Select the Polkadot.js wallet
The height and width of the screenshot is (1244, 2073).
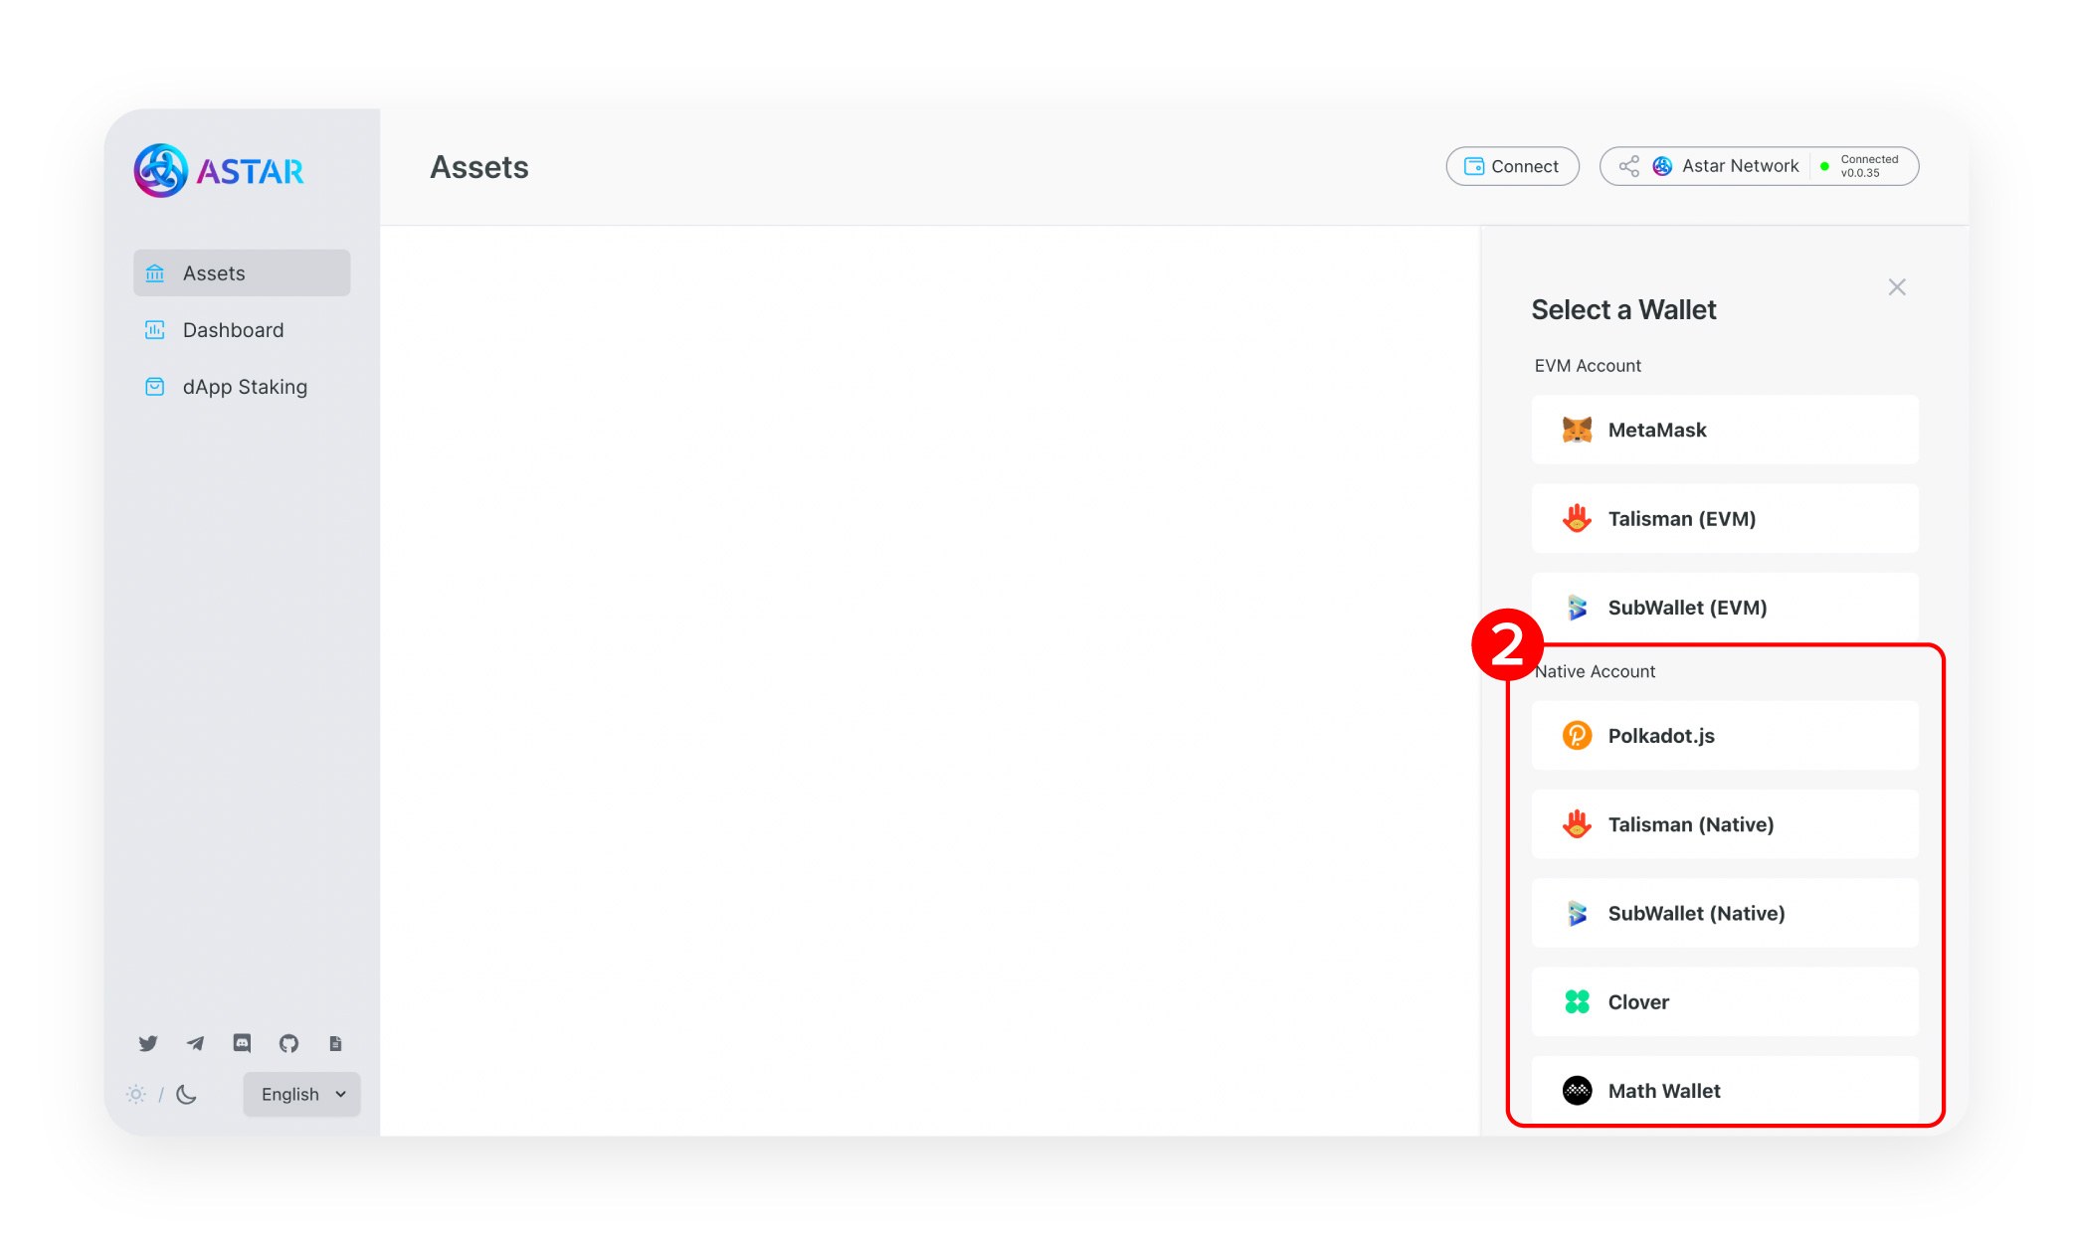point(1724,736)
